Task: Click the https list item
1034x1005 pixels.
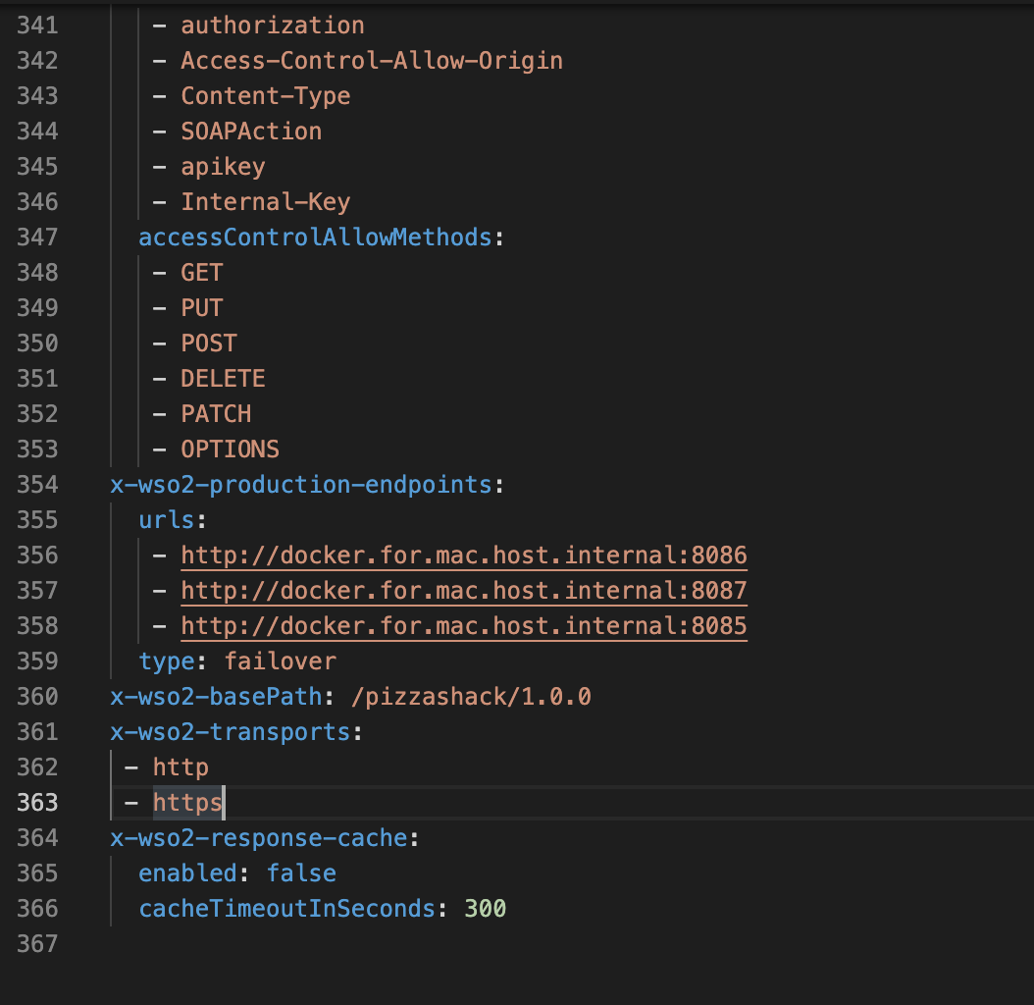Action: coord(186,802)
